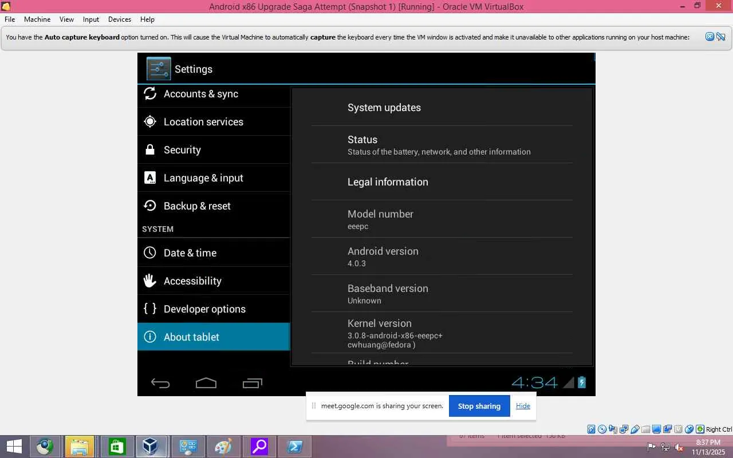Click the Model number entry

(x=442, y=219)
